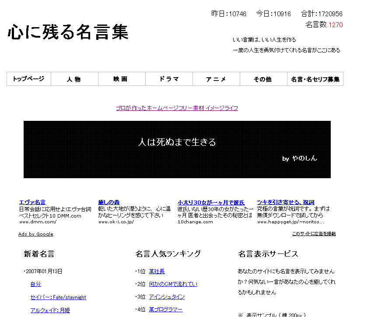371x317 pixels.
Task: Select the 人物 navigation tab
Action: (74, 79)
